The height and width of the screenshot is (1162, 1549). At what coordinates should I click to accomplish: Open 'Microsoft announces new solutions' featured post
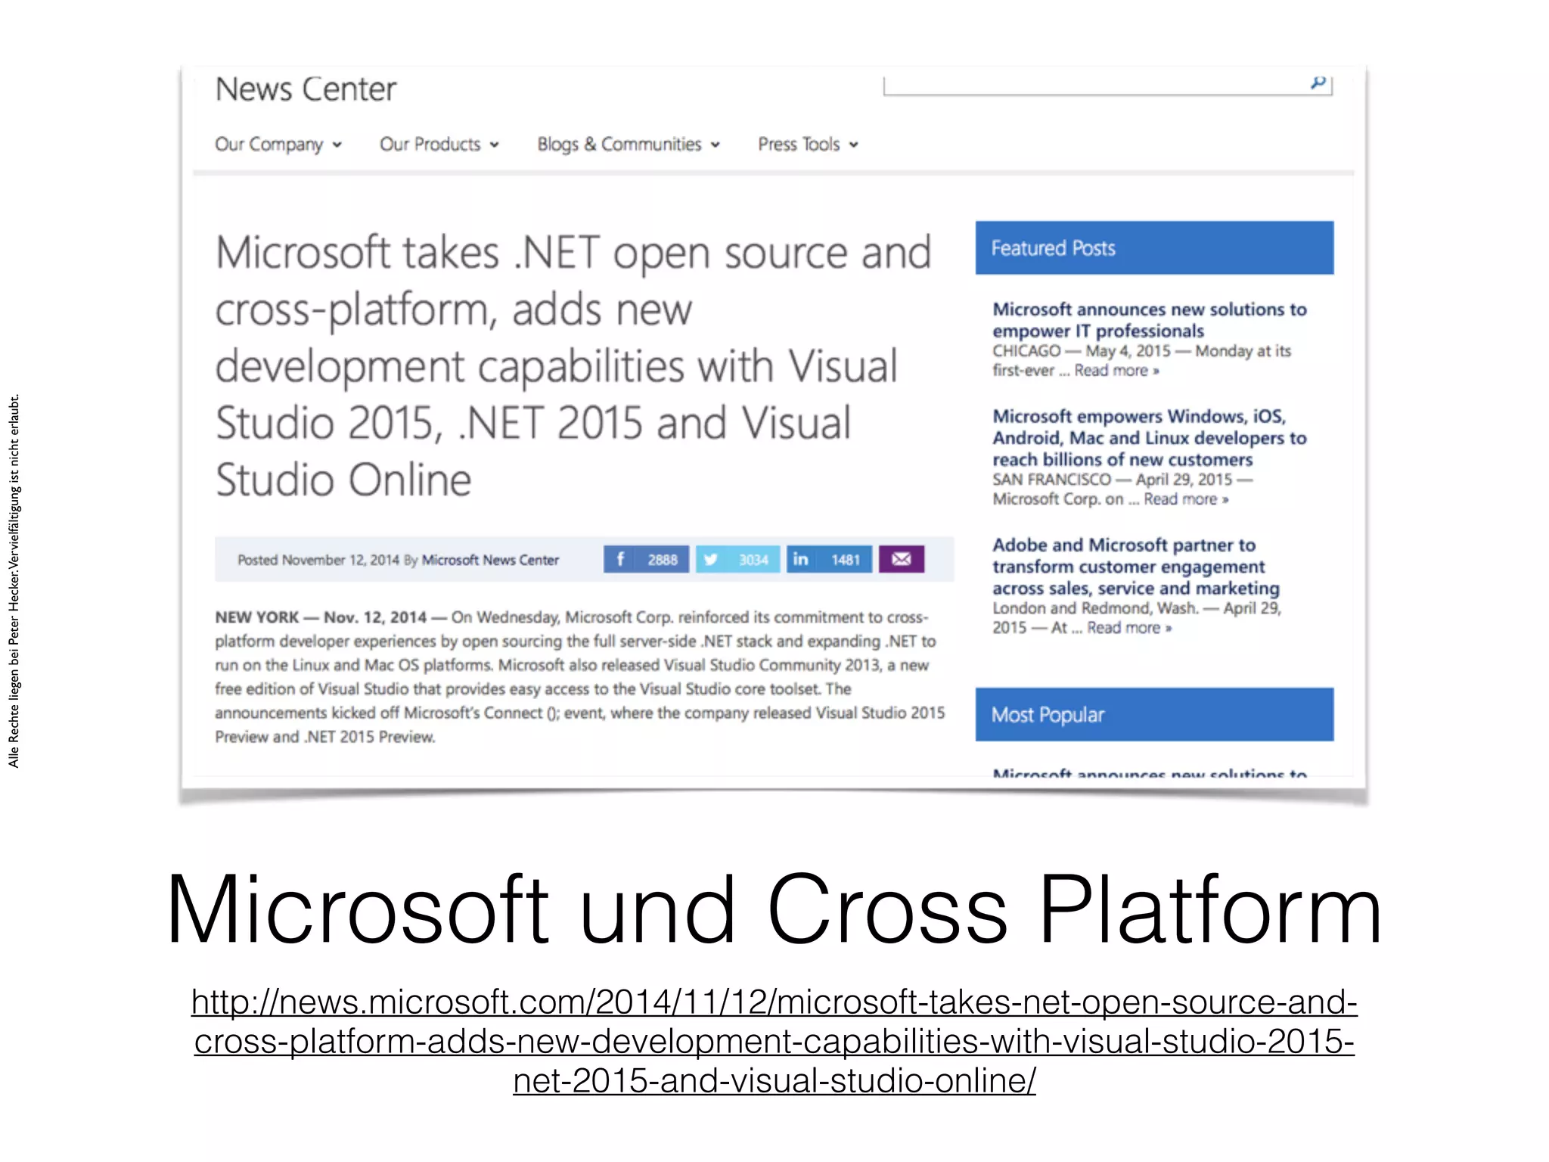(1150, 320)
